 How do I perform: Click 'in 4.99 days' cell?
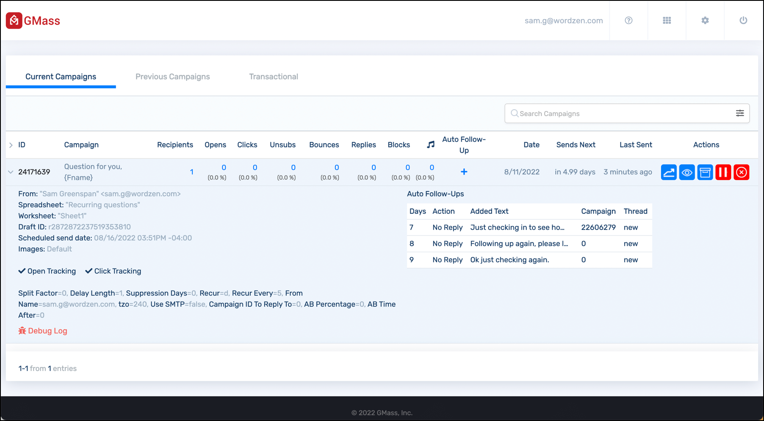pyautogui.click(x=575, y=172)
